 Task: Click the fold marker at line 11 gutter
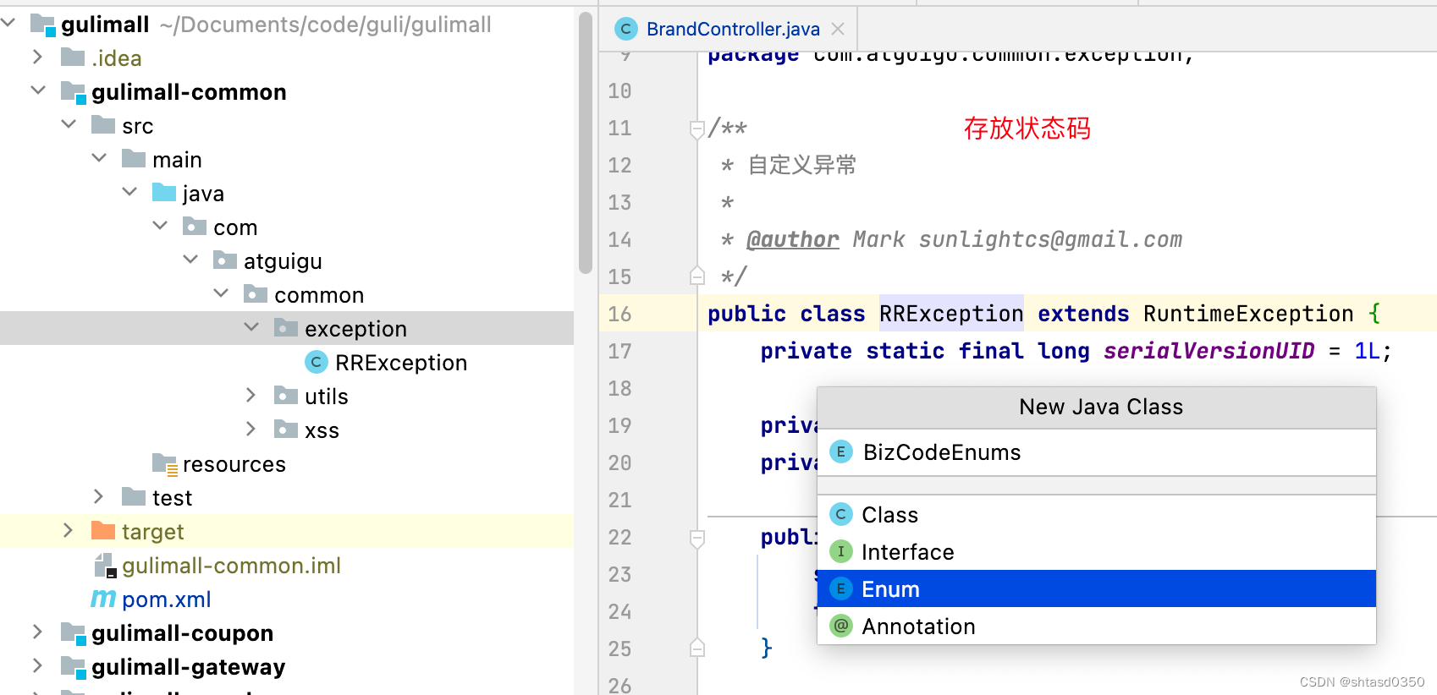click(x=697, y=129)
